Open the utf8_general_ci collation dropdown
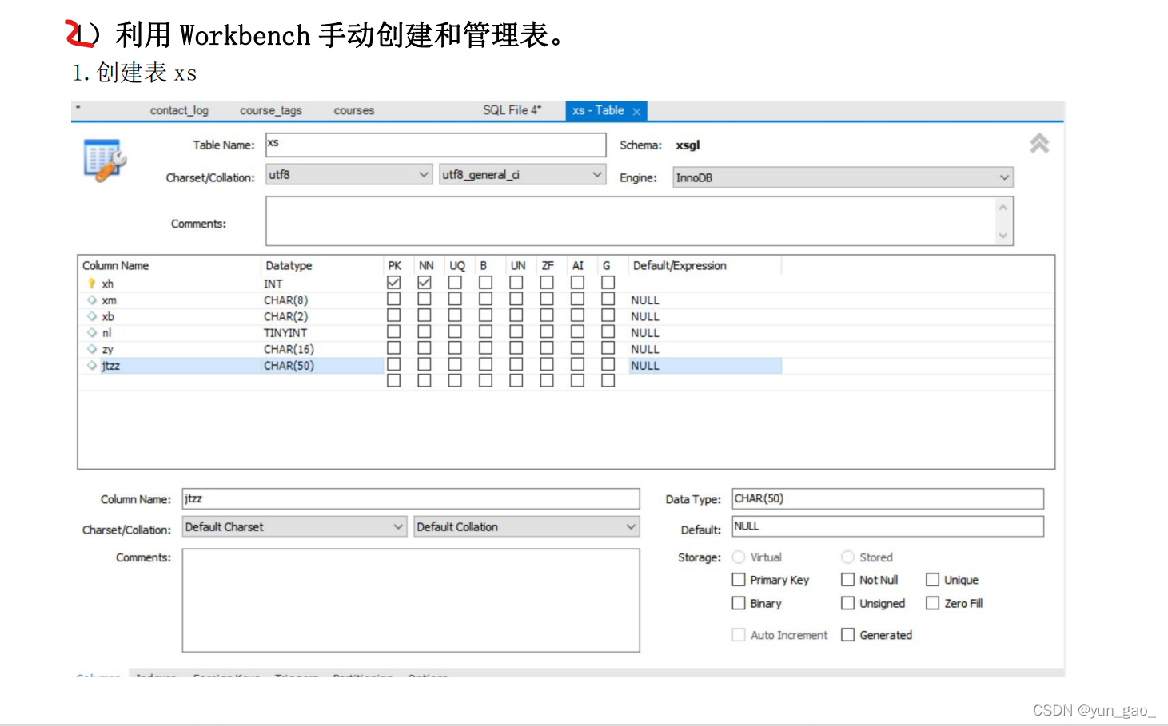1168x726 pixels. [523, 175]
